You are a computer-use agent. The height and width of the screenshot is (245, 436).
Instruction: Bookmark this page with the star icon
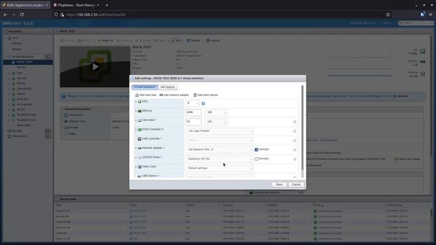[388, 14]
